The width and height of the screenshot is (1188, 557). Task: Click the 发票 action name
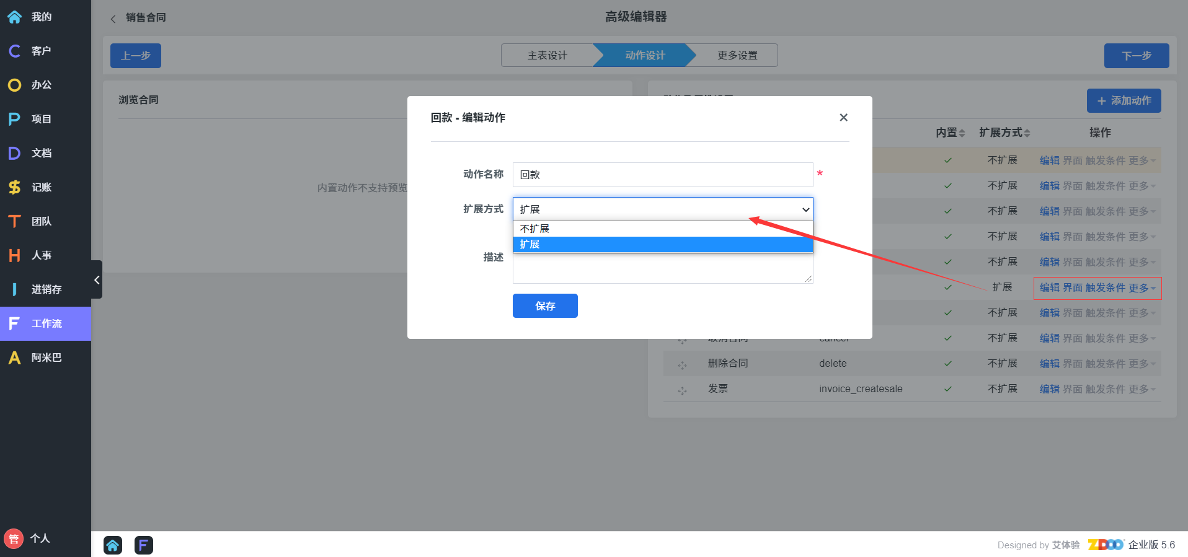pyautogui.click(x=718, y=388)
